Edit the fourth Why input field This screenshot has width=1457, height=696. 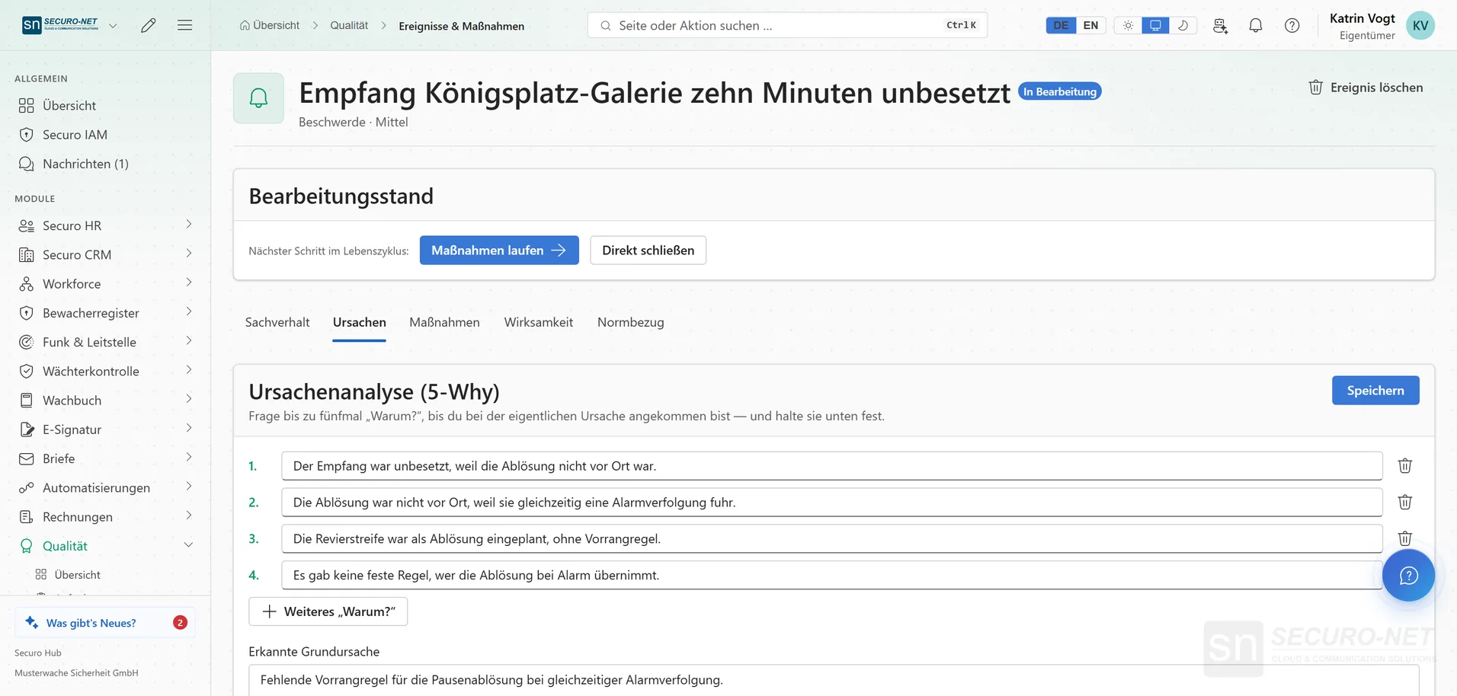pyautogui.click(x=832, y=575)
